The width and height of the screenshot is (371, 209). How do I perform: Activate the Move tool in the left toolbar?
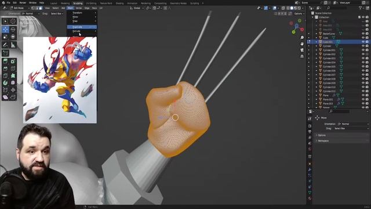[5, 30]
